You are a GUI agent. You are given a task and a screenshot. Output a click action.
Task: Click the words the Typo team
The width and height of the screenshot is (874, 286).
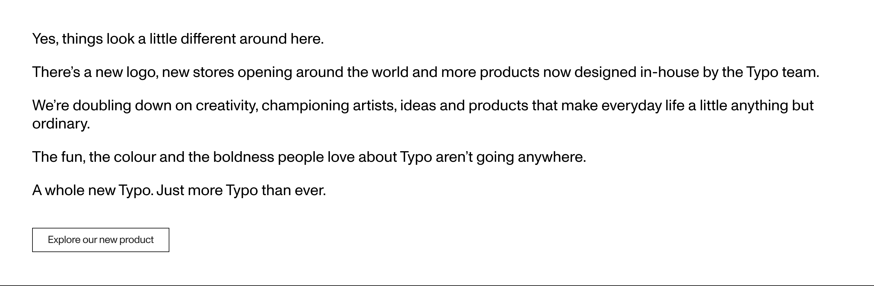780,72
